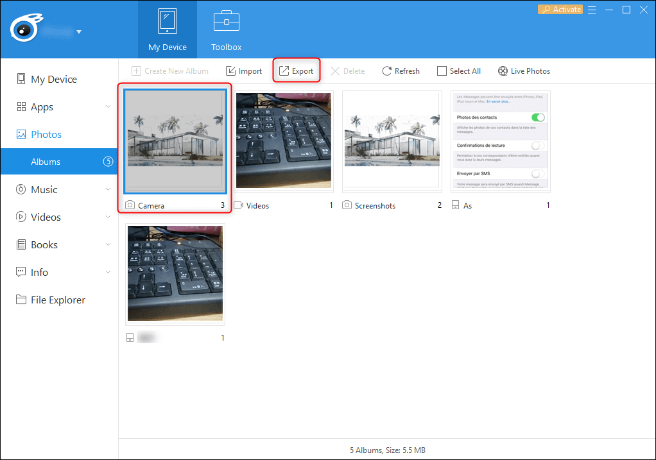
Task: Expand the Videos sidebar chevron
Action: (108, 217)
